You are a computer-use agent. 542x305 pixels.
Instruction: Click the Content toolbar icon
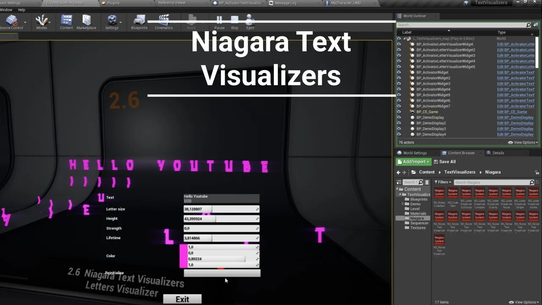click(x=66, y=21)
